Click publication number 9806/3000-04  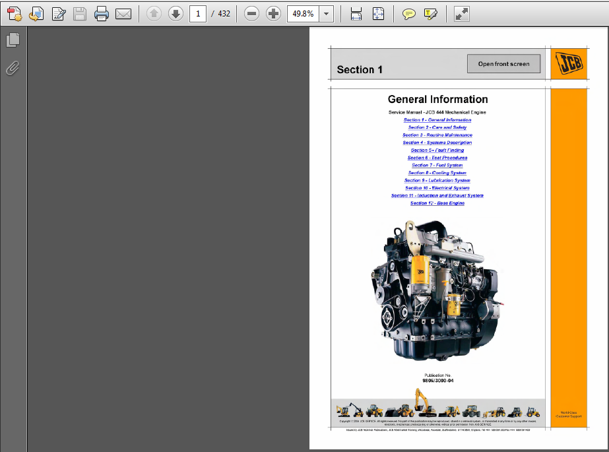[x=437, y=381]
